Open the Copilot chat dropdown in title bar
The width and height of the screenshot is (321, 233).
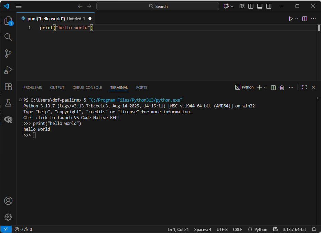[232, 6]
